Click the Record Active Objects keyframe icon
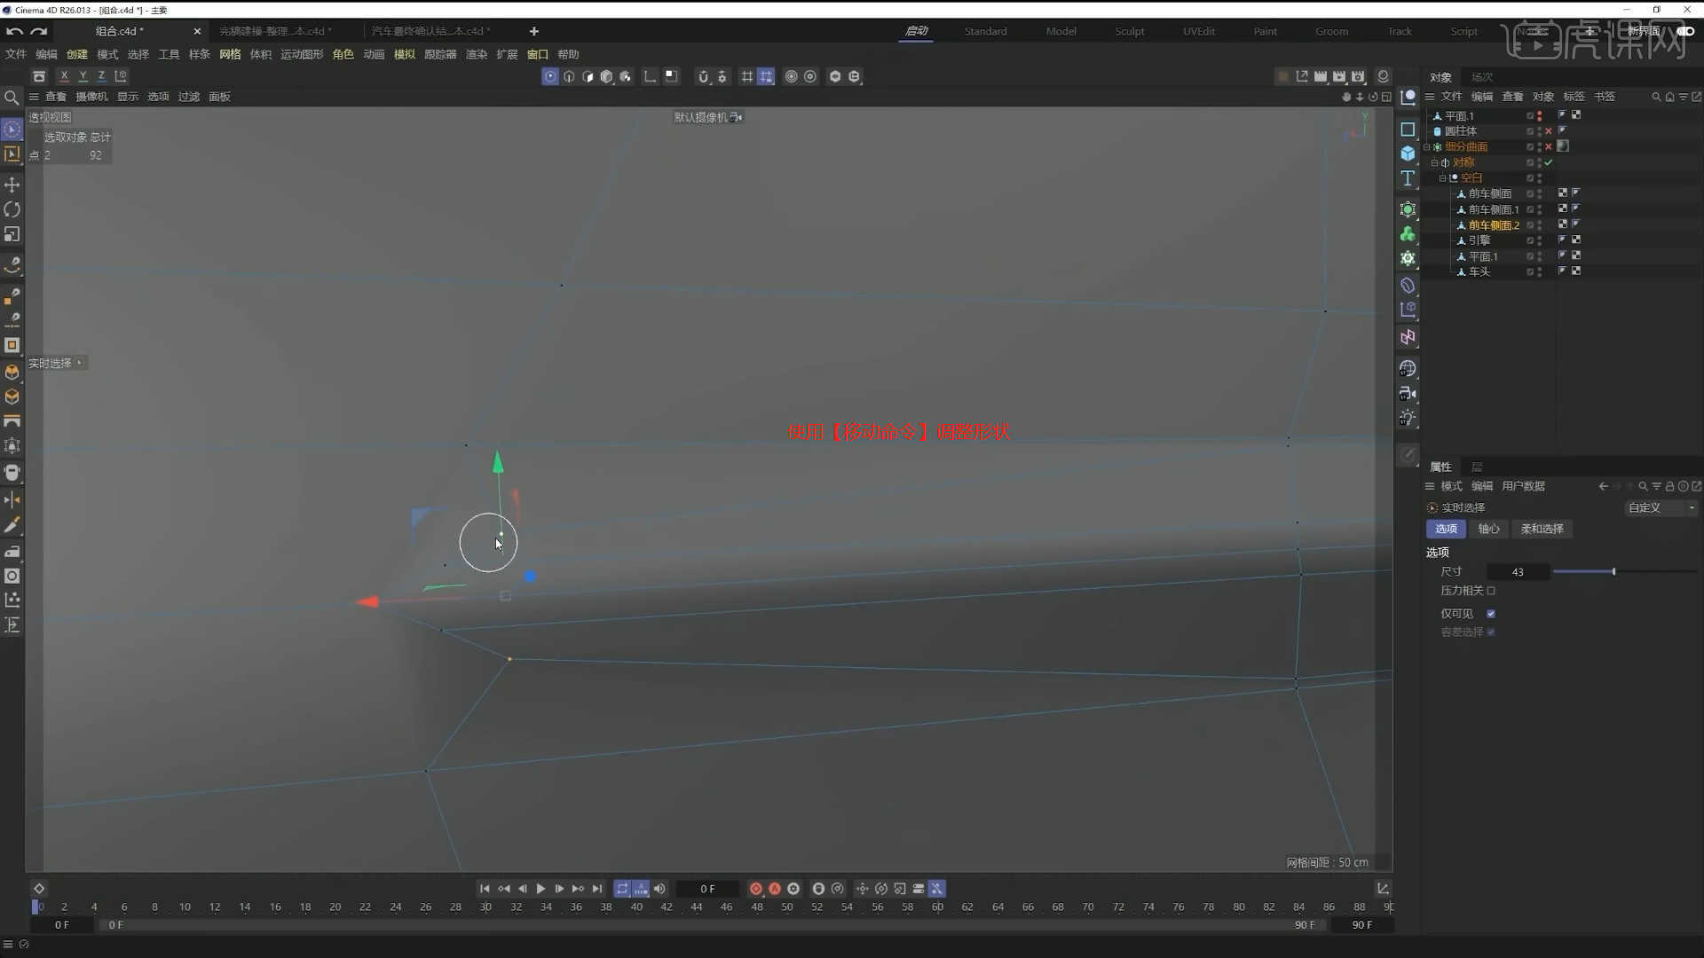This screenshot has width=1704, height=958. coord(755,889)
